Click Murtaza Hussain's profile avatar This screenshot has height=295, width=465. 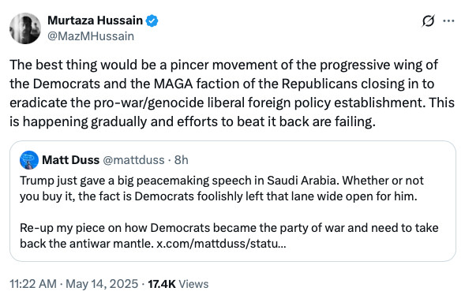click(x=25, y=28)
